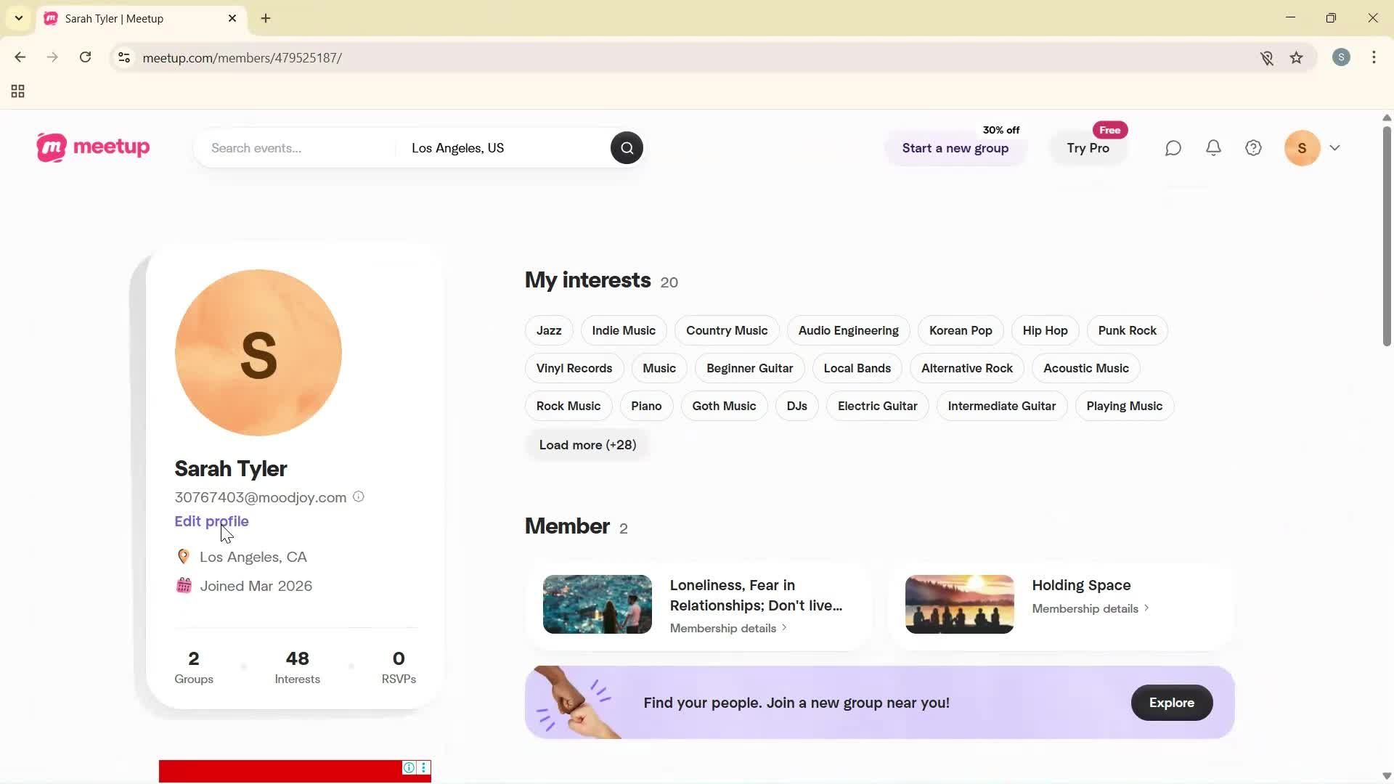Open notifications bell icon
The height and width of the screenshot is (784, 1394).
1213,147
